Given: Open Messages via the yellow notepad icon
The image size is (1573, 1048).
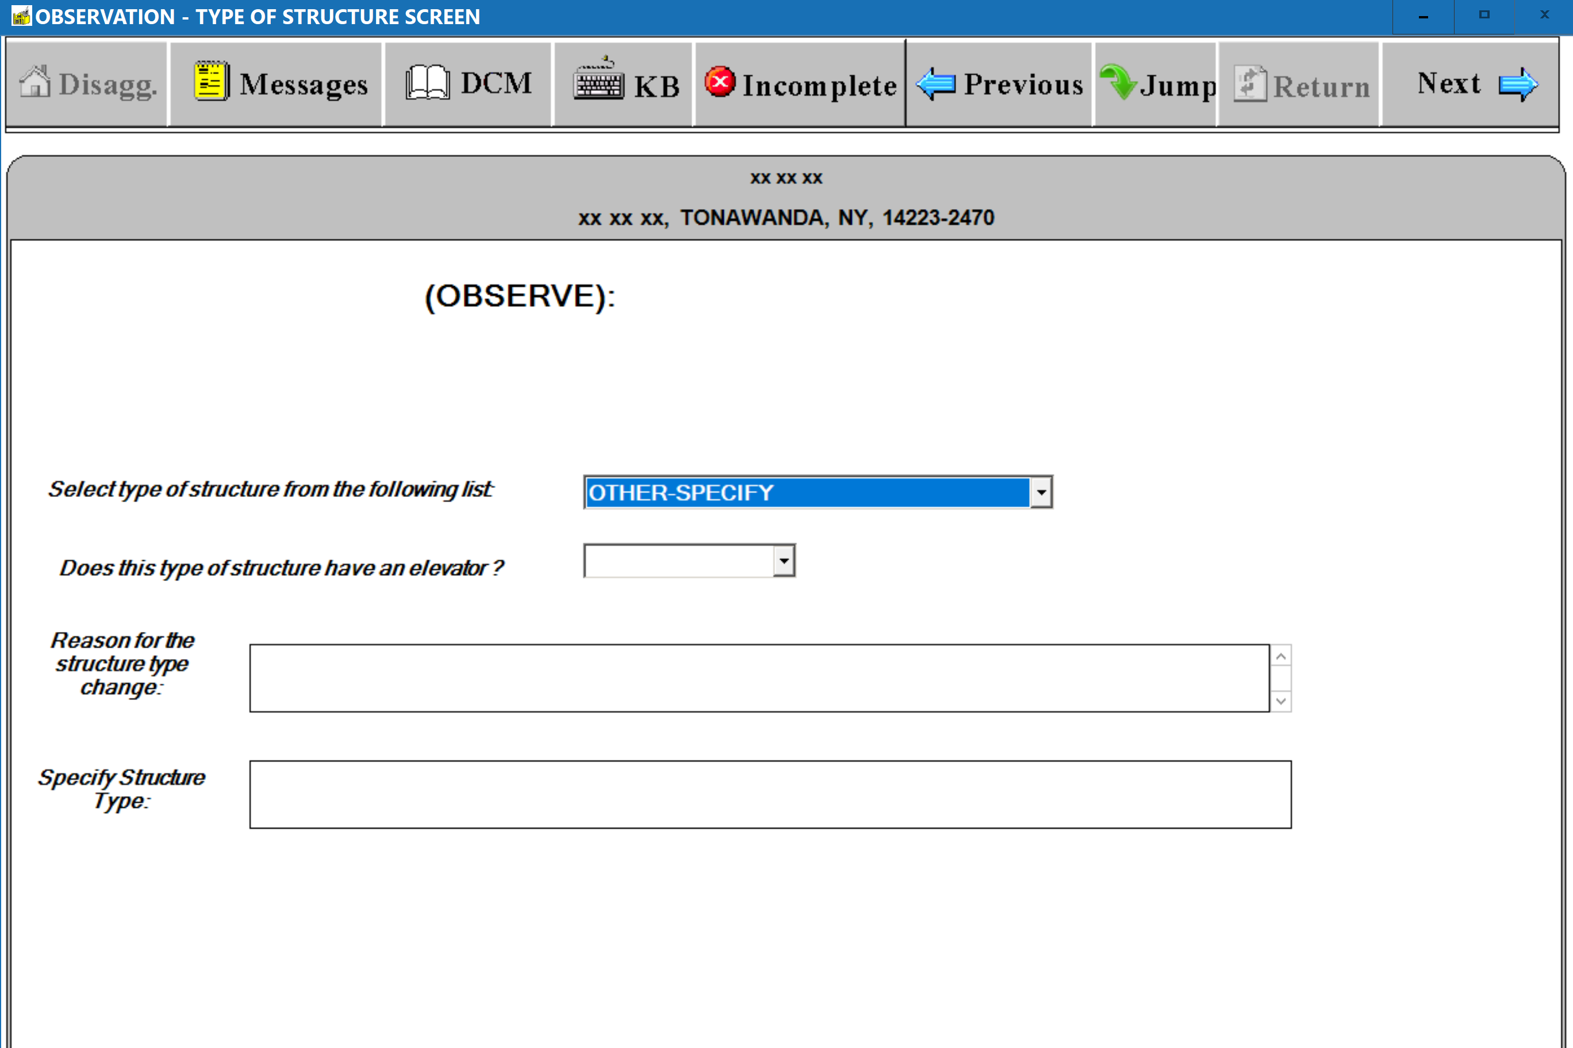Looking at the screenshot, I should [212, 82].
